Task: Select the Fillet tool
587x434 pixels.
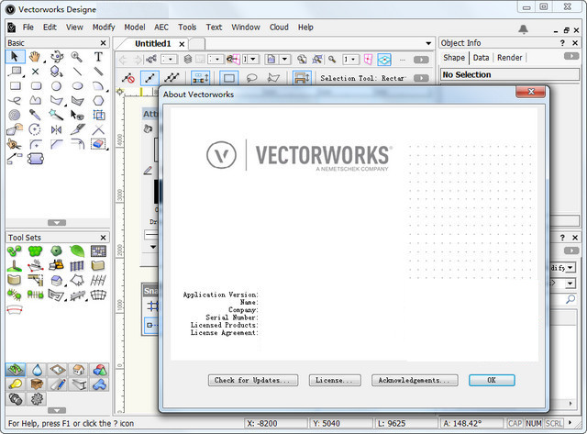Action: pos(35,144)
